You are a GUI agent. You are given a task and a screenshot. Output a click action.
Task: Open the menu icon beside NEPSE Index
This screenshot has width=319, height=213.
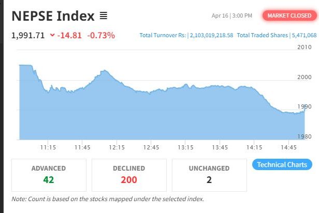pos(104,16)
